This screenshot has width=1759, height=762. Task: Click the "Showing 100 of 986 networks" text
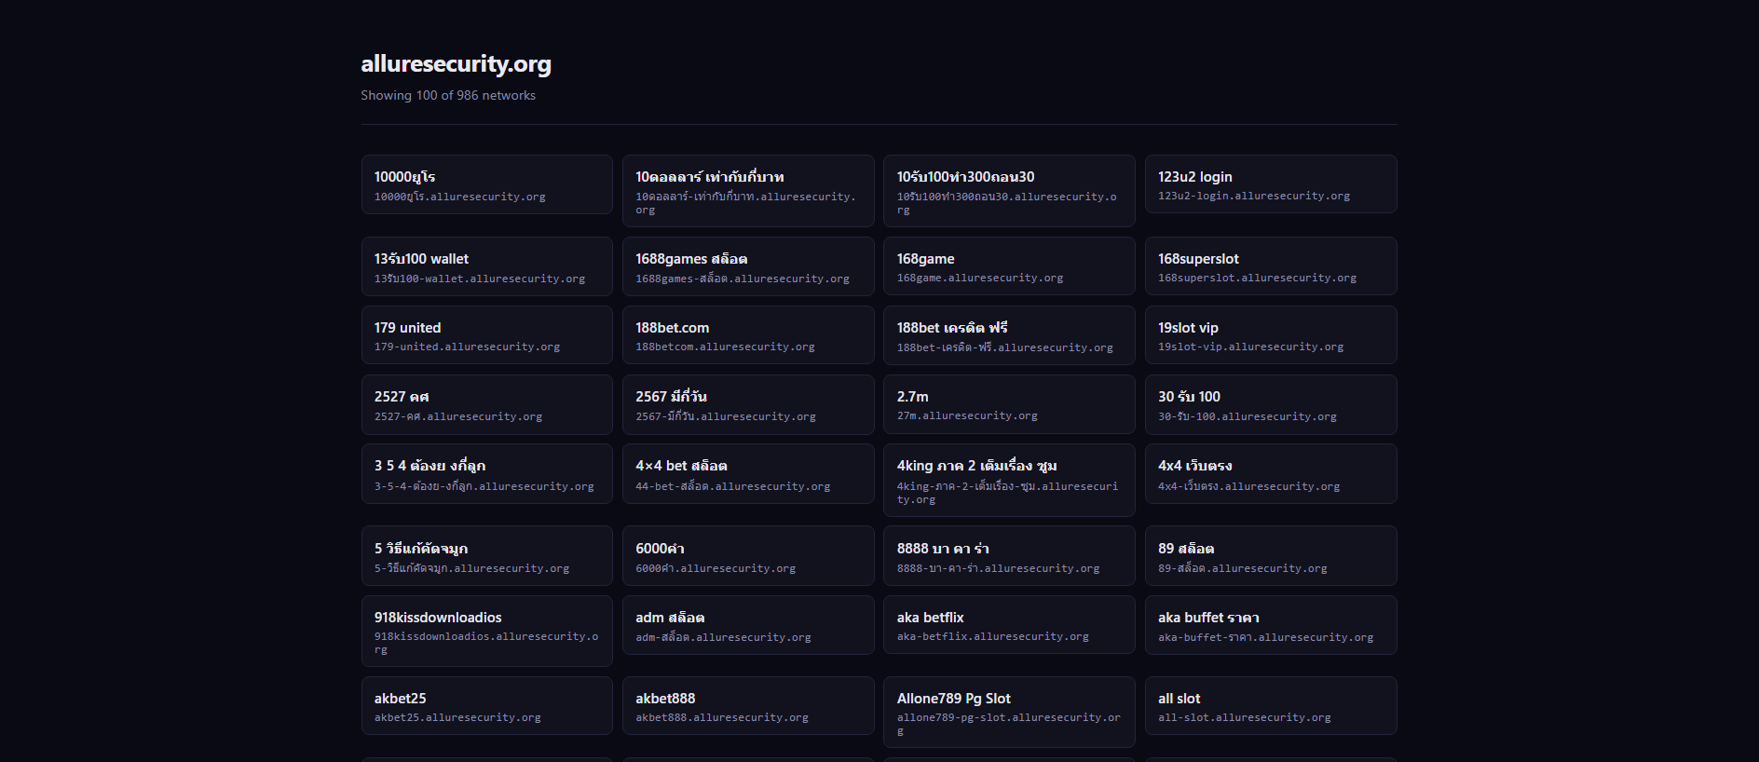coord(448,95)
